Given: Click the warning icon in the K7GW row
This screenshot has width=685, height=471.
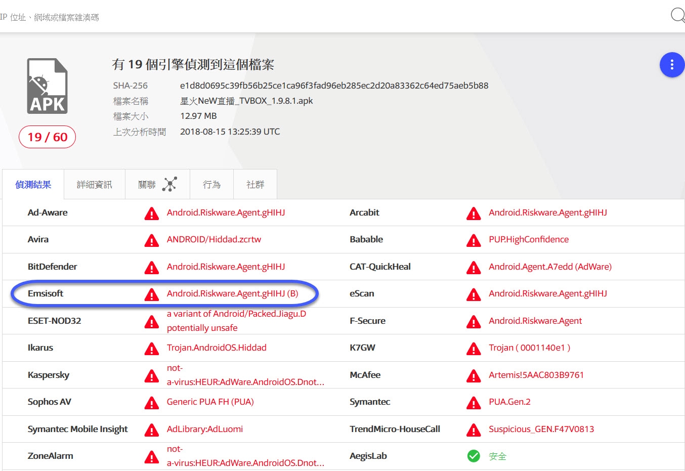Looking at the screenshot, I should [474, 349].
